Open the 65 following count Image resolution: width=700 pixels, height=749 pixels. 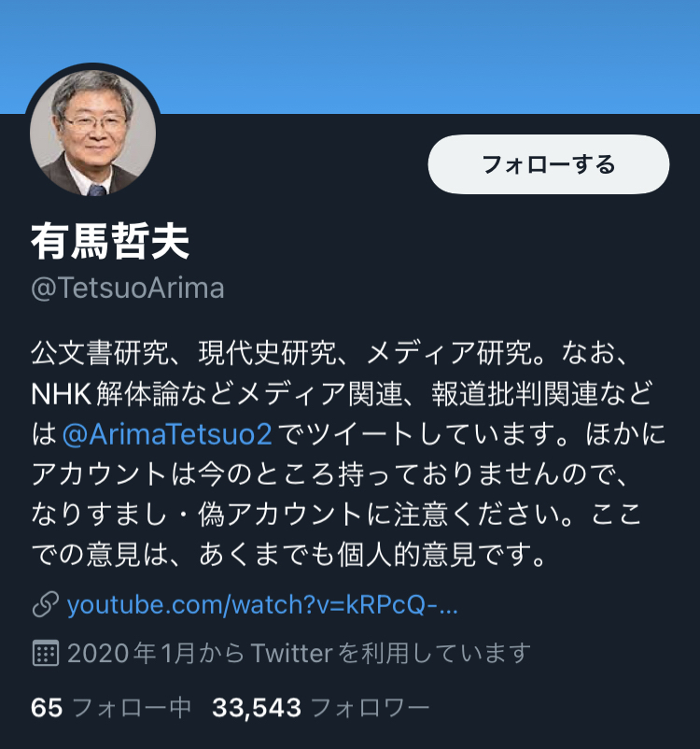pyautogui.click(x=47, y=708)
